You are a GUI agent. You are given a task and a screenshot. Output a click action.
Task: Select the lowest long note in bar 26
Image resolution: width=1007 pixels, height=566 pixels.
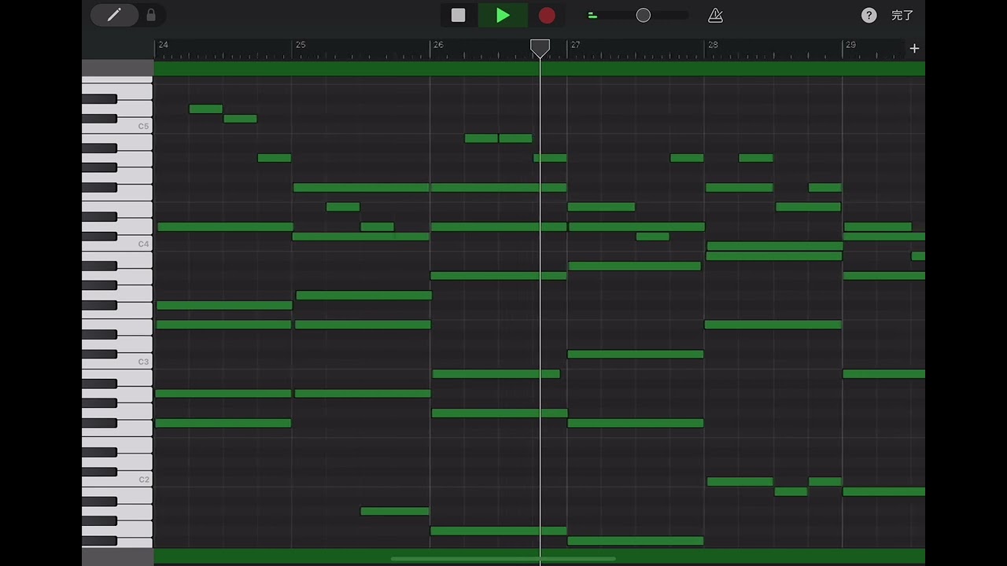499,531
